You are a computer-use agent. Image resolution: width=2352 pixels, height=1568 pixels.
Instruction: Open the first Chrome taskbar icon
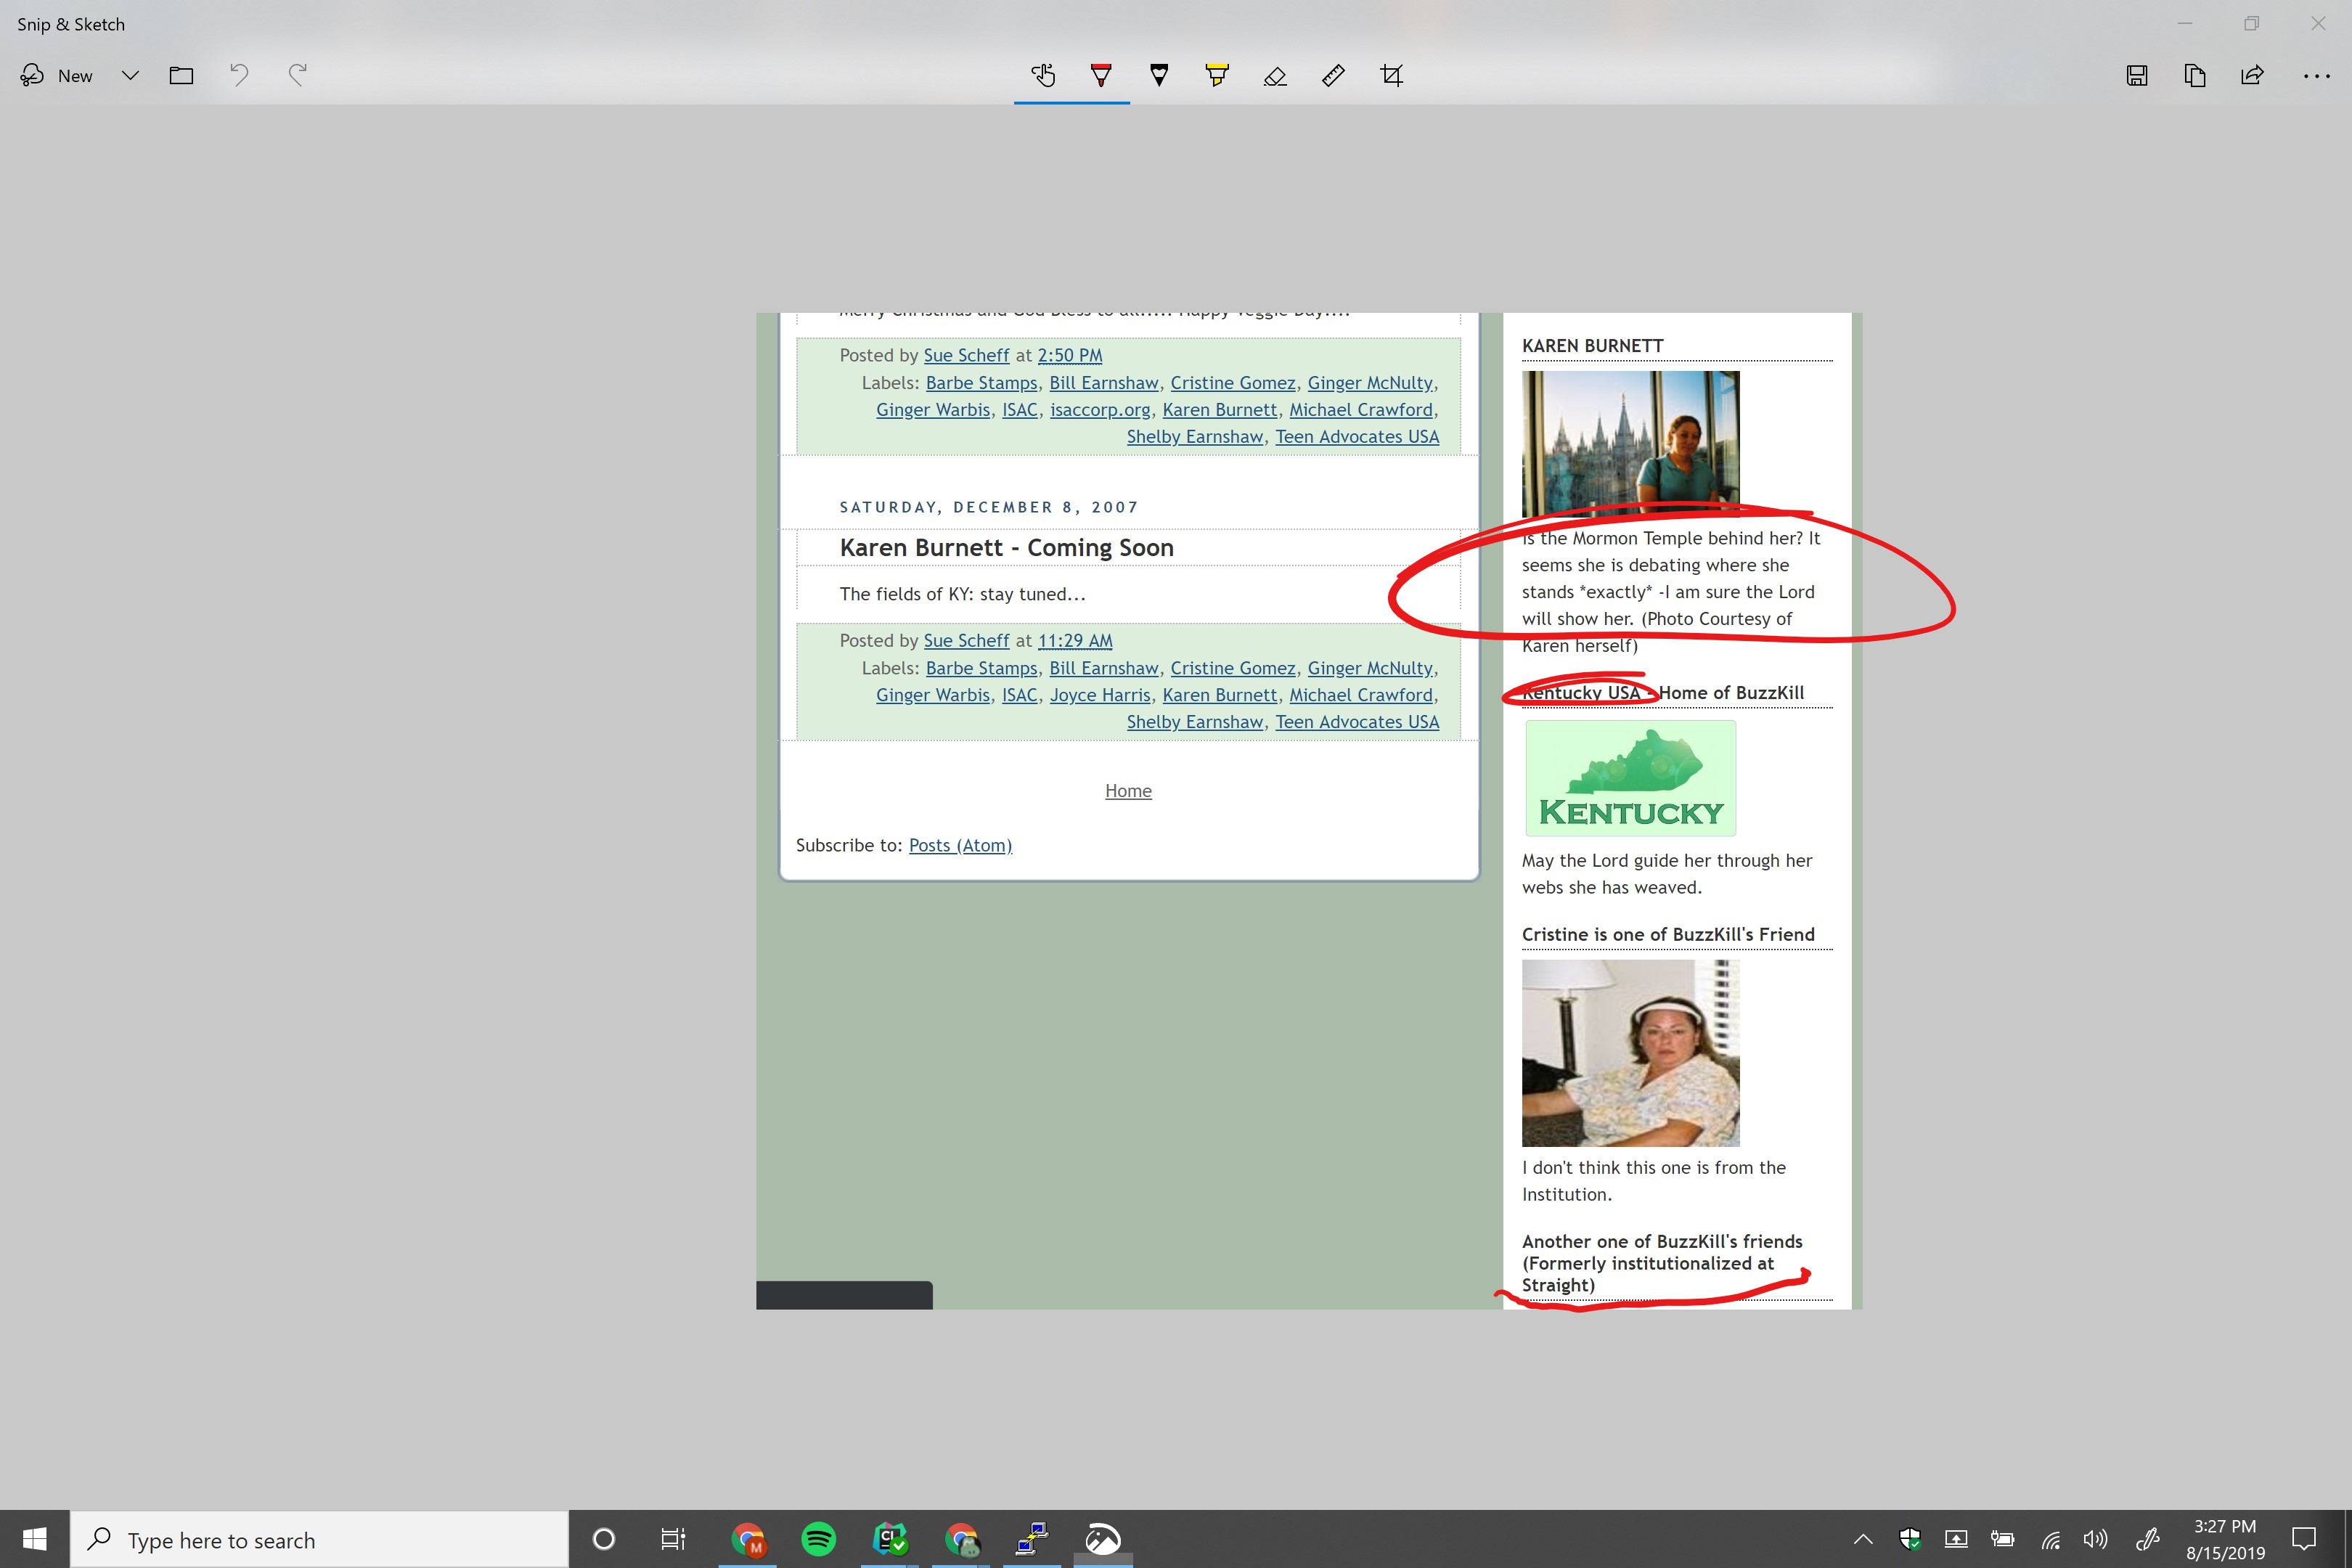tap(748, 1539)
